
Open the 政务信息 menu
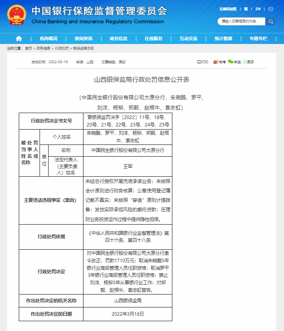tap(119, 38)
